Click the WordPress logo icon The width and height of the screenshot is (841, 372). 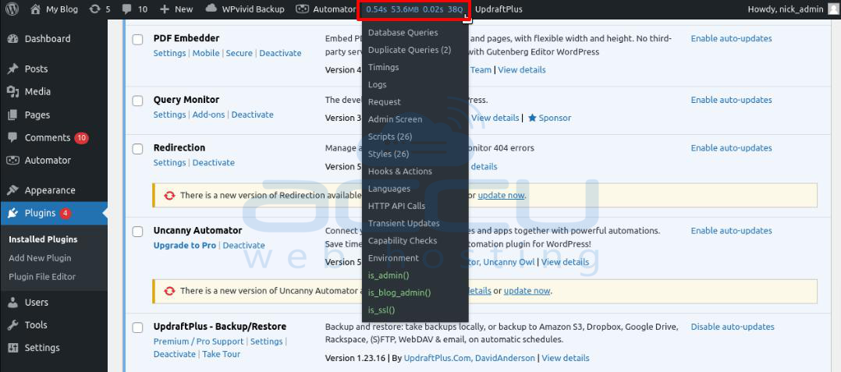(x=12, y=9)
